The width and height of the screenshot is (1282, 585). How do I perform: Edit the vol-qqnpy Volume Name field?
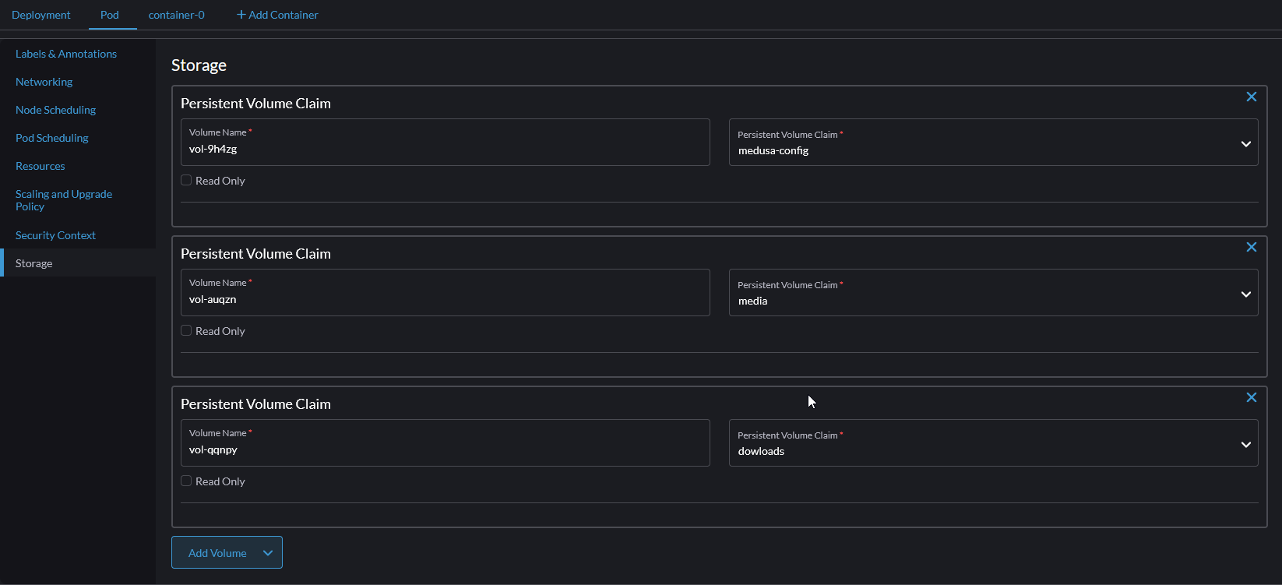click(x=445, y=449)
